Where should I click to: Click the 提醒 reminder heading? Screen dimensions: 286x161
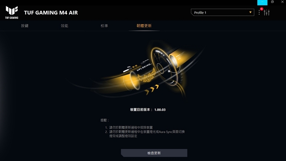[104, 120]
